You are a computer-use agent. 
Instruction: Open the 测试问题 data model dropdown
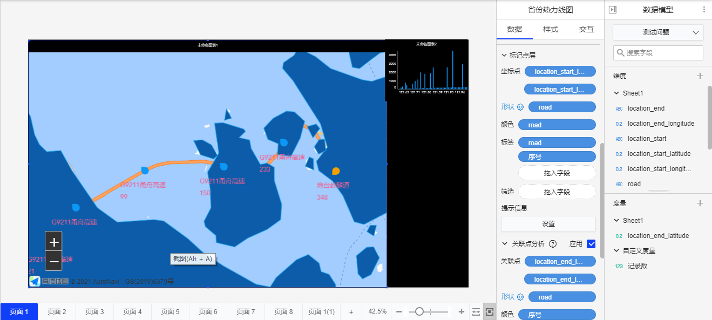[x=658, y=32]
